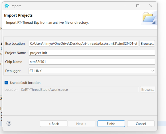Close the Import dialog with the X

pos(151,6)
